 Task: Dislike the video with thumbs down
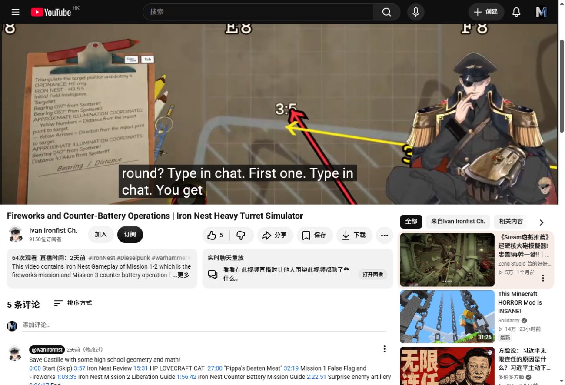pos(241,235)
